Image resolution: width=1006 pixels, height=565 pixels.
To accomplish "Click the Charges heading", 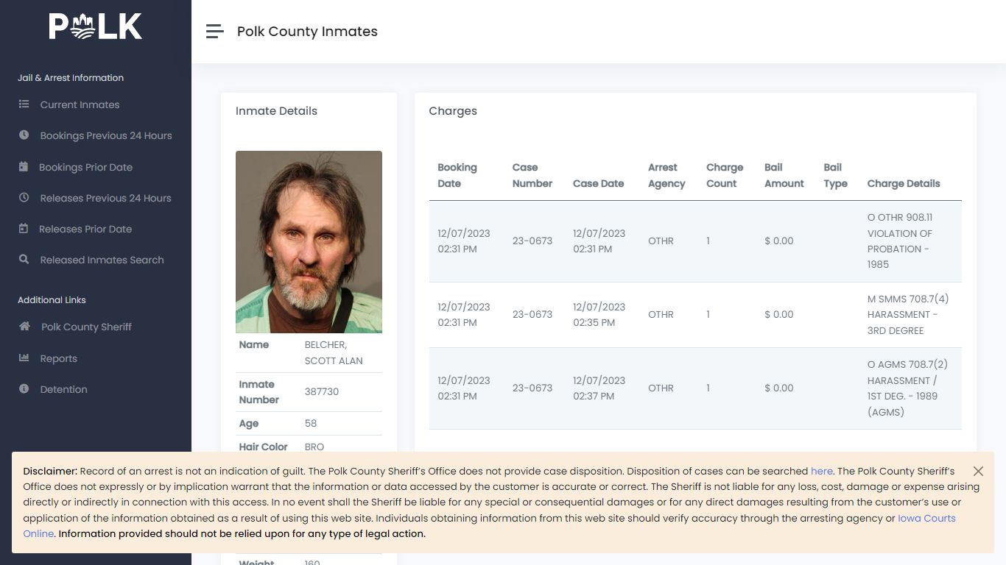I will click(453, 110).
